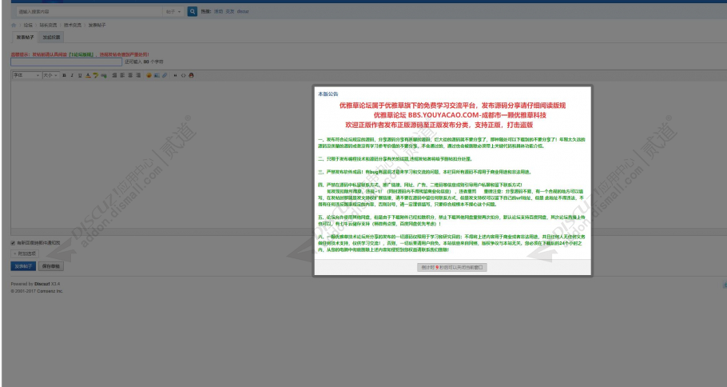This screenshot has width=727, height=387.
Task: Click the 'Powered by' footer text
Action: coord(22,284)
